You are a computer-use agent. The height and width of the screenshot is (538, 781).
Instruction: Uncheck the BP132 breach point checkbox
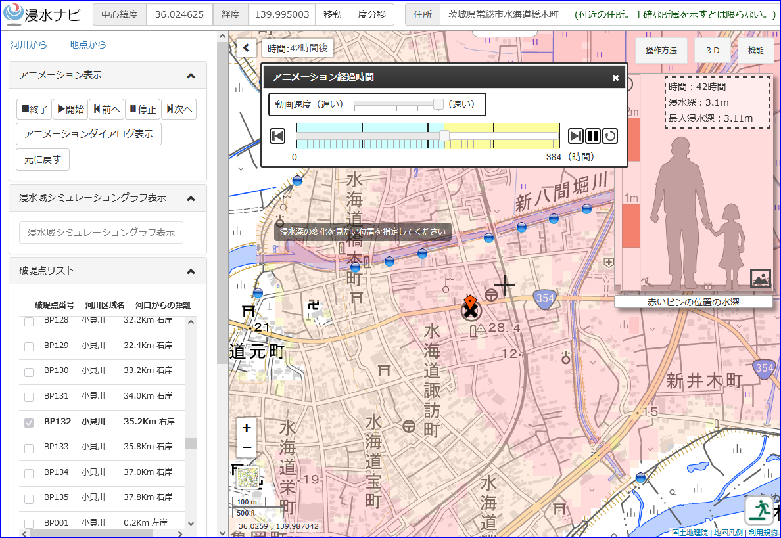click(29, 422)
